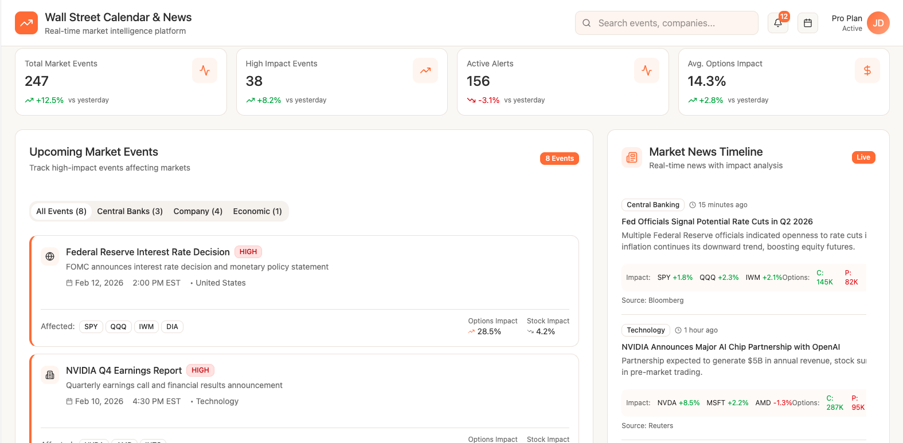Click the SPY +1.8% impact value
This screenshot has height=443, width=903.
pos(675,278)
